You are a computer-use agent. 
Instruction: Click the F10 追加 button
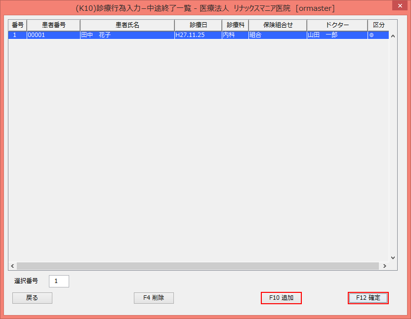tap(281, 298)
